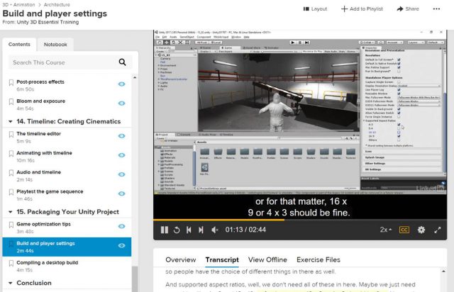This screenshot has width=454, height=292.
Task: Select the Transcript tab
Action: click(x=222, y=259)
